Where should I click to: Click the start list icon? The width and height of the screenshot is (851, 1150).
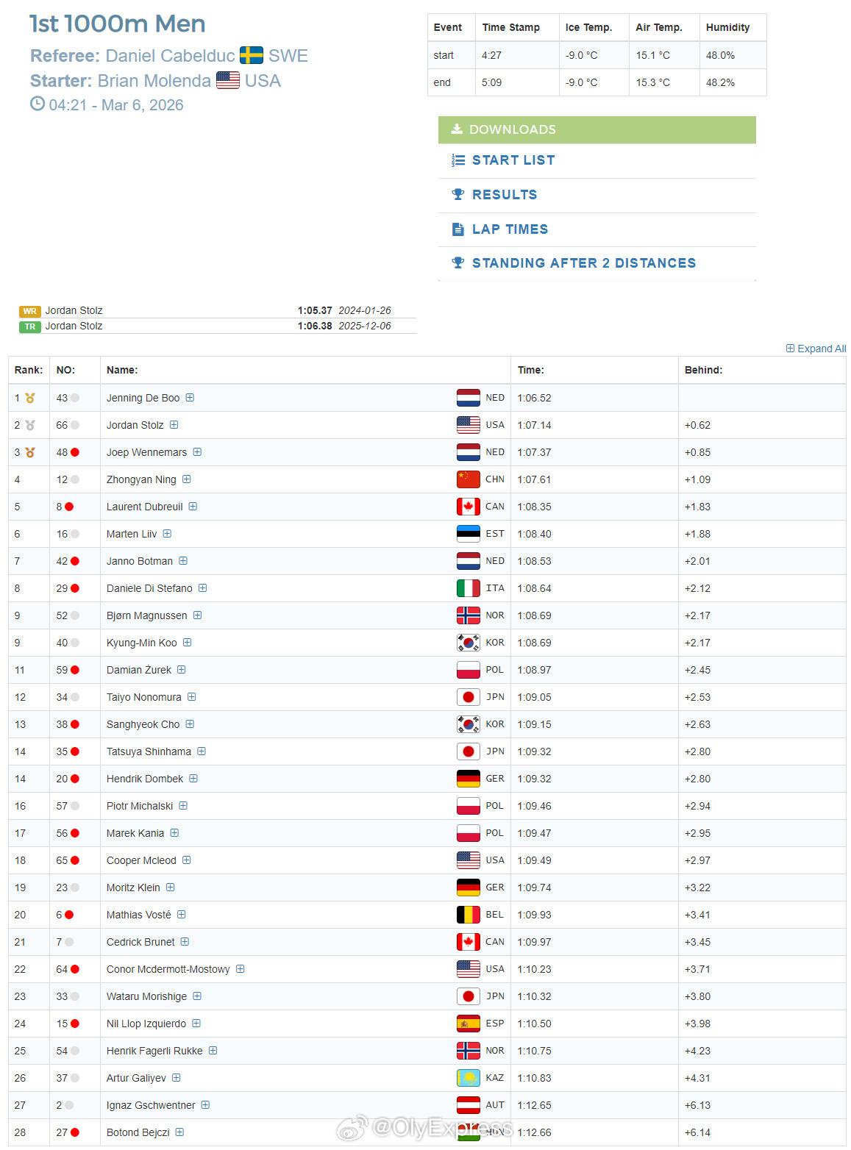(458, 160)
